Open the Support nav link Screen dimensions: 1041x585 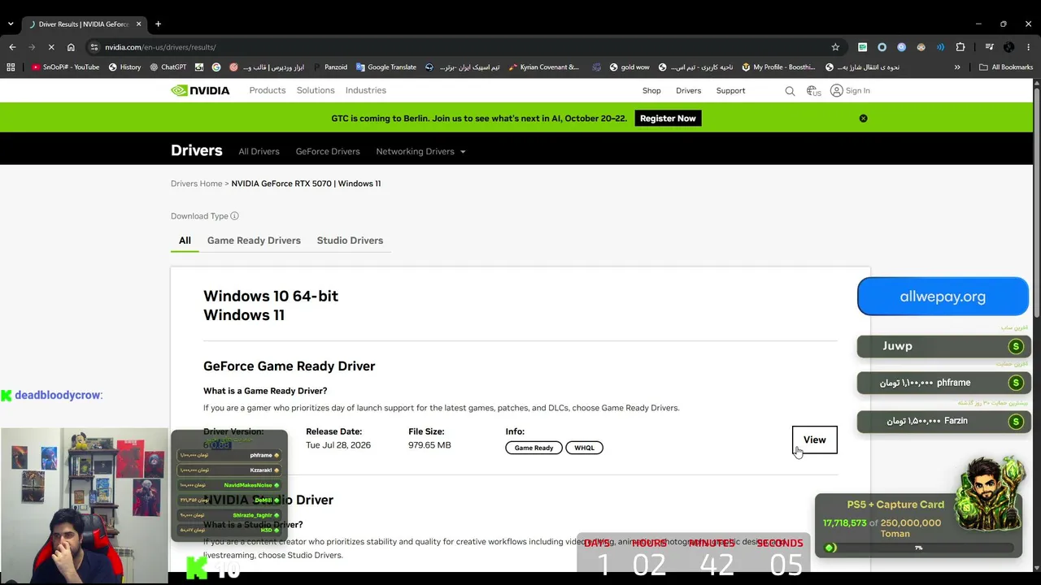tap(730, 91)
